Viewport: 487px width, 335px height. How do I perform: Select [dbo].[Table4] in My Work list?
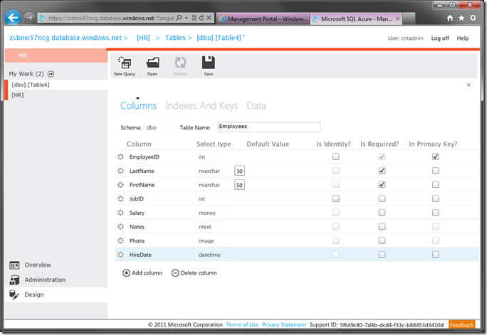pos(58,85)
